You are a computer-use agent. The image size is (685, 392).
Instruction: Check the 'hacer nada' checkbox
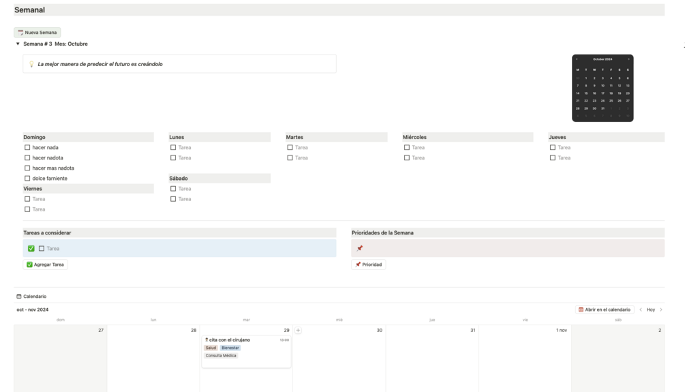(x=27, y=148)
